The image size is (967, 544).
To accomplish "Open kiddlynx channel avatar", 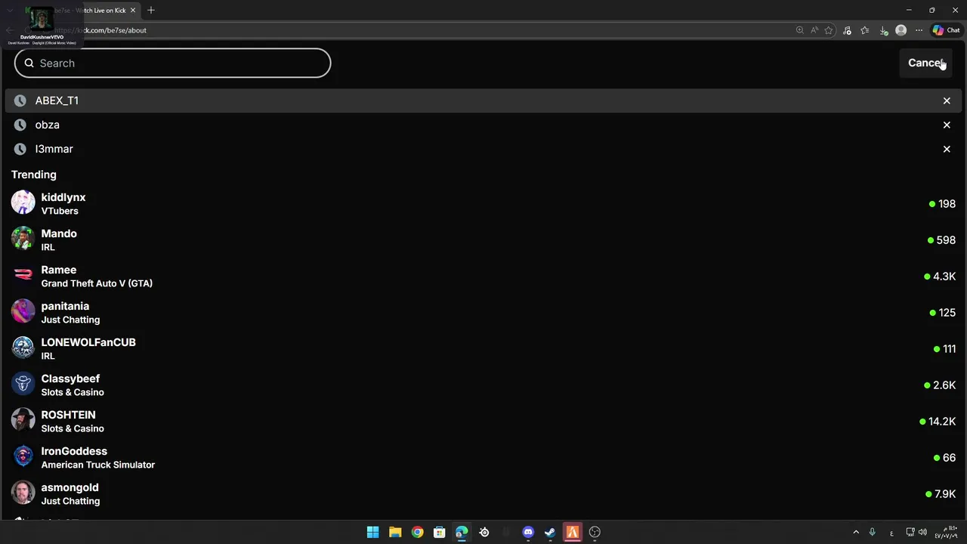I will click(x=23, y=202).
